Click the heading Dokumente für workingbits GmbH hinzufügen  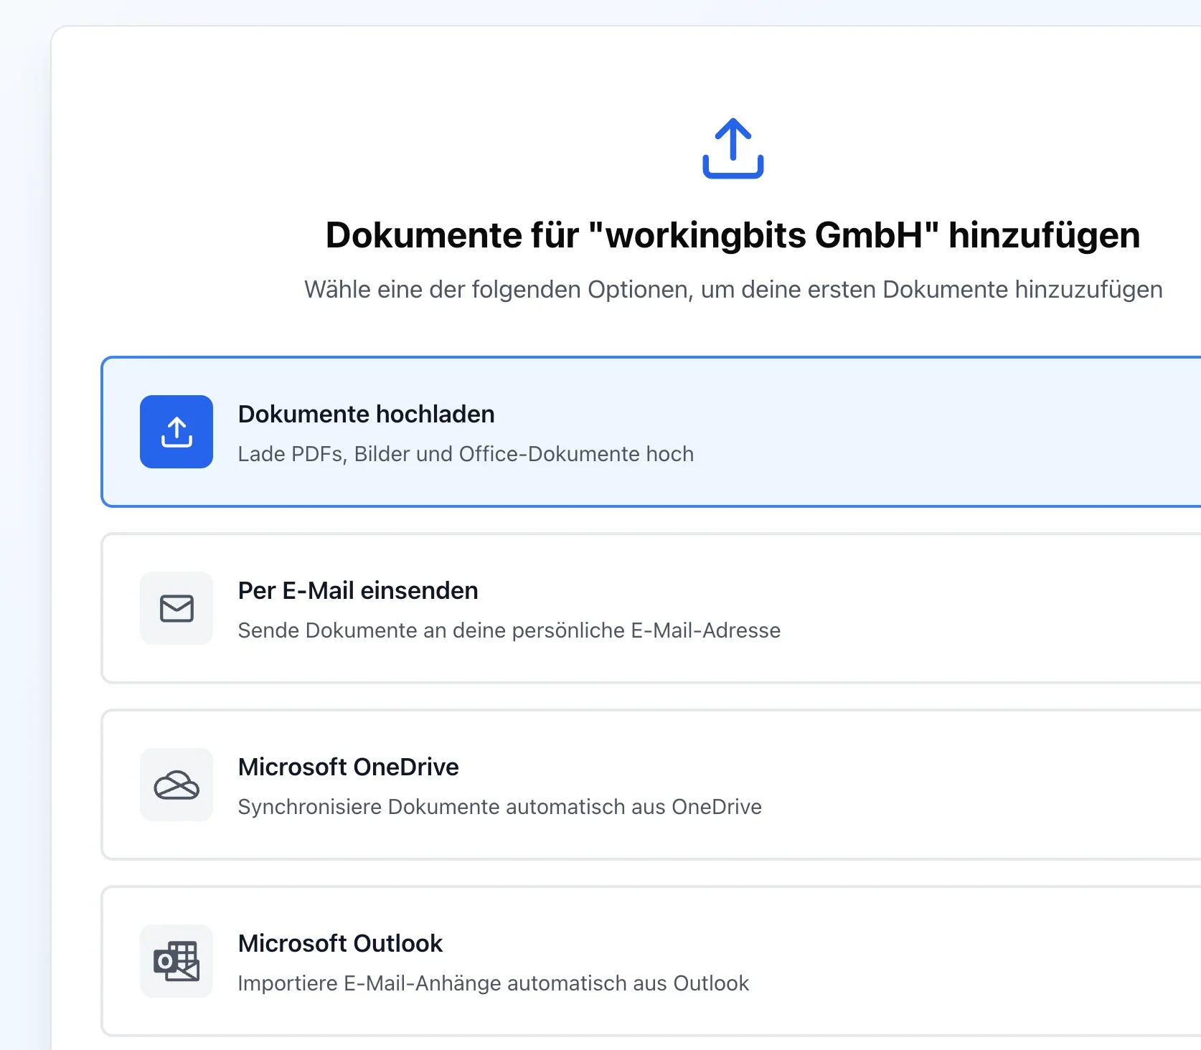click(x=733, y=235)
